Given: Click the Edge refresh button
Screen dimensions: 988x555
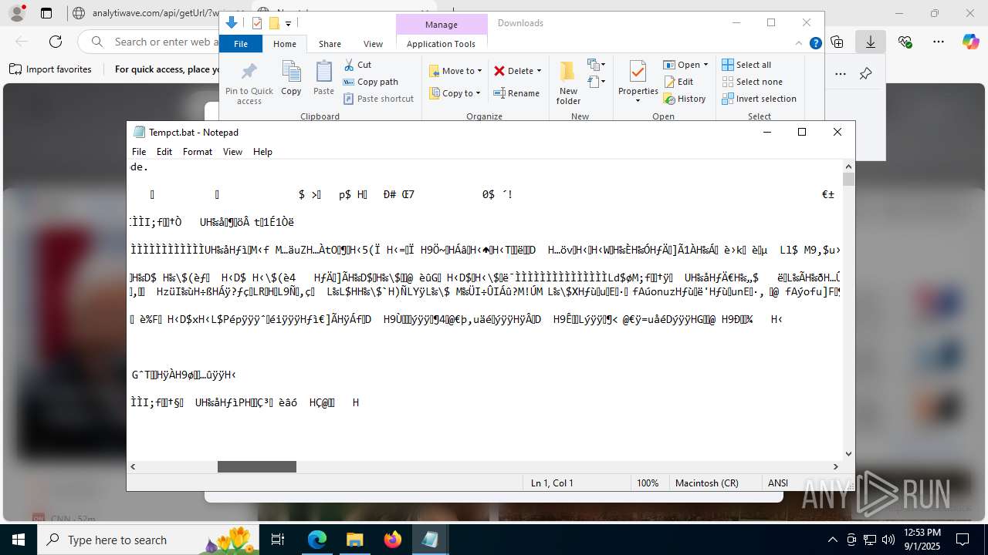Looking at the screenshot, I should point(56,42).
